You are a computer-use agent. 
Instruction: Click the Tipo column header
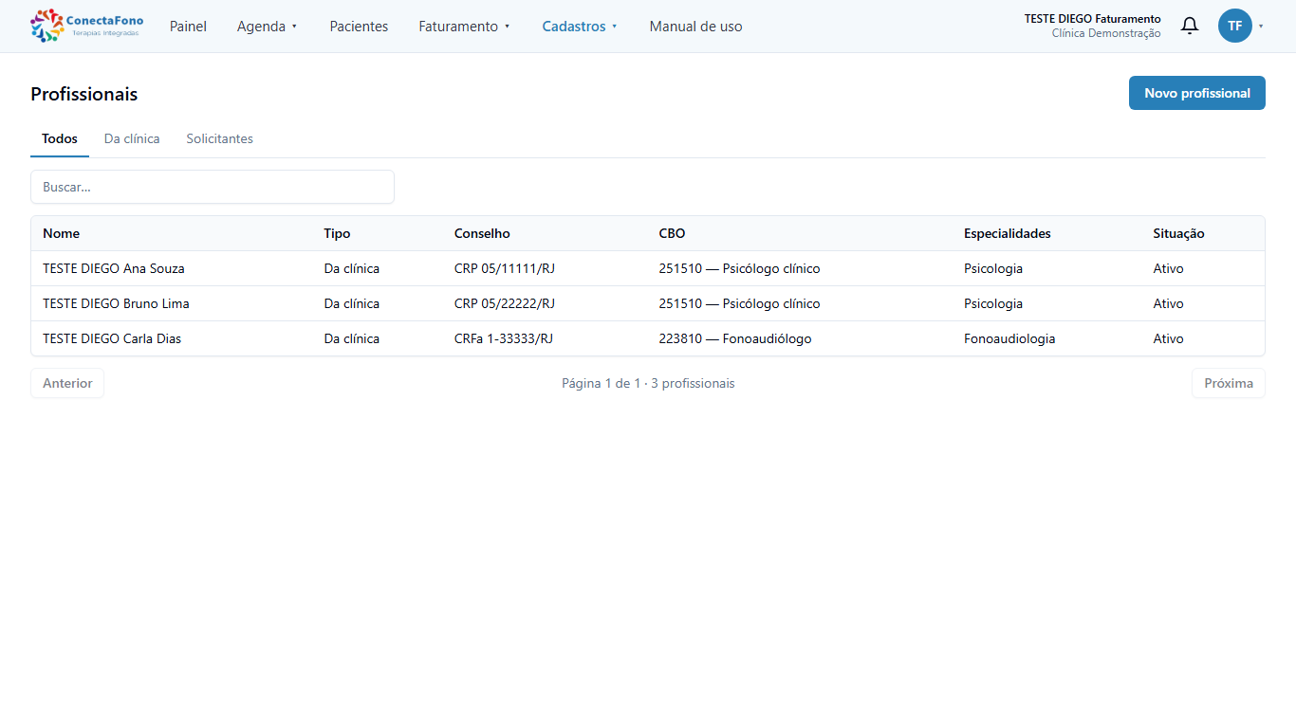point(337,233)
